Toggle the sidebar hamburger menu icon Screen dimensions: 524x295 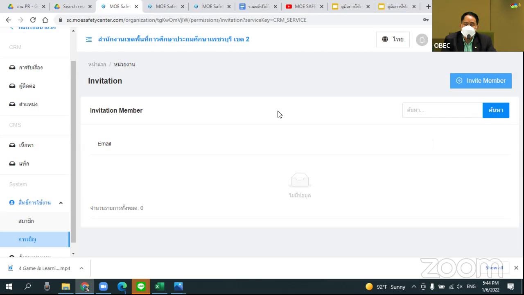click(89, 39)
